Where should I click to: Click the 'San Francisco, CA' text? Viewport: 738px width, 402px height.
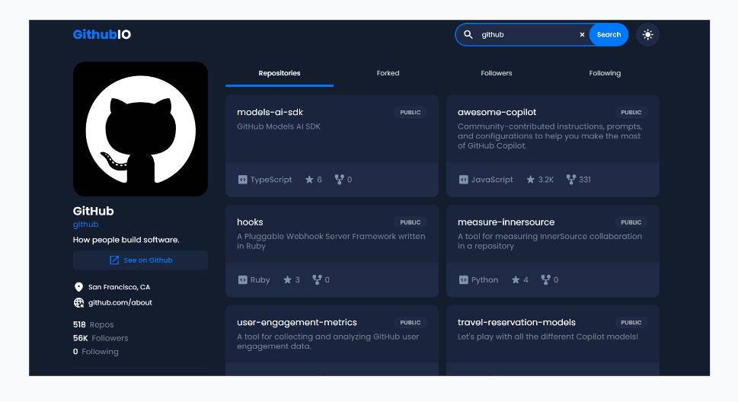[119, 287]
